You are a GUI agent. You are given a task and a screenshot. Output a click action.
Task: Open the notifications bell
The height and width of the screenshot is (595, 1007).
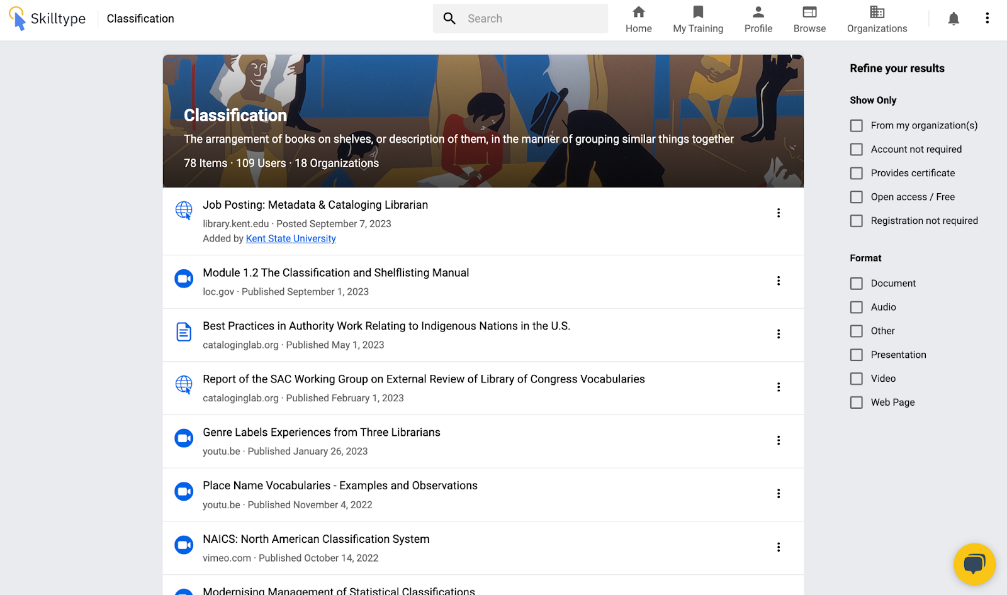coord(954,19)
